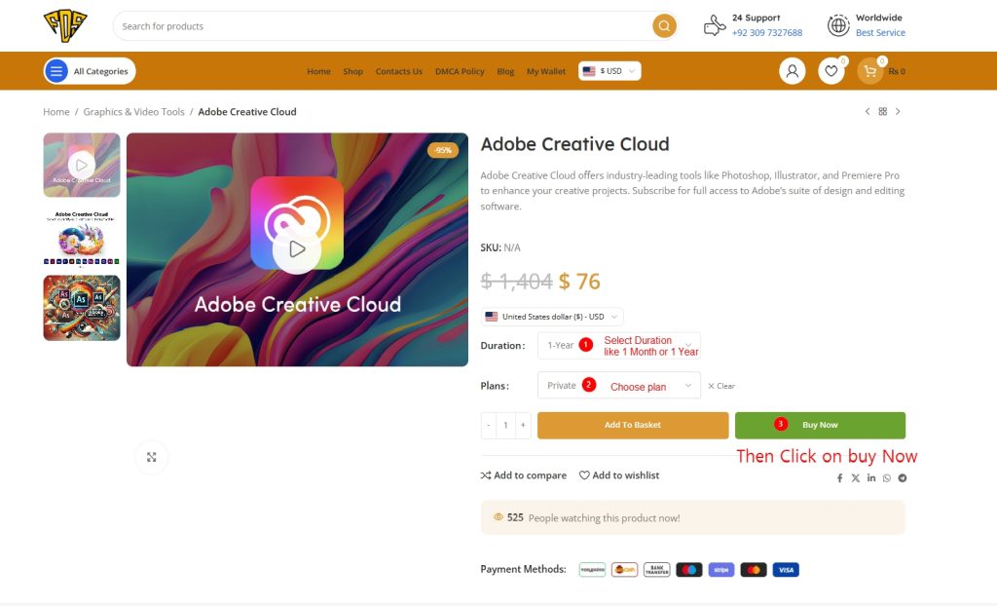This screenshot has height=606, width=997.
Task: Open the Plans dropdown
Action: tap(618, 386)
